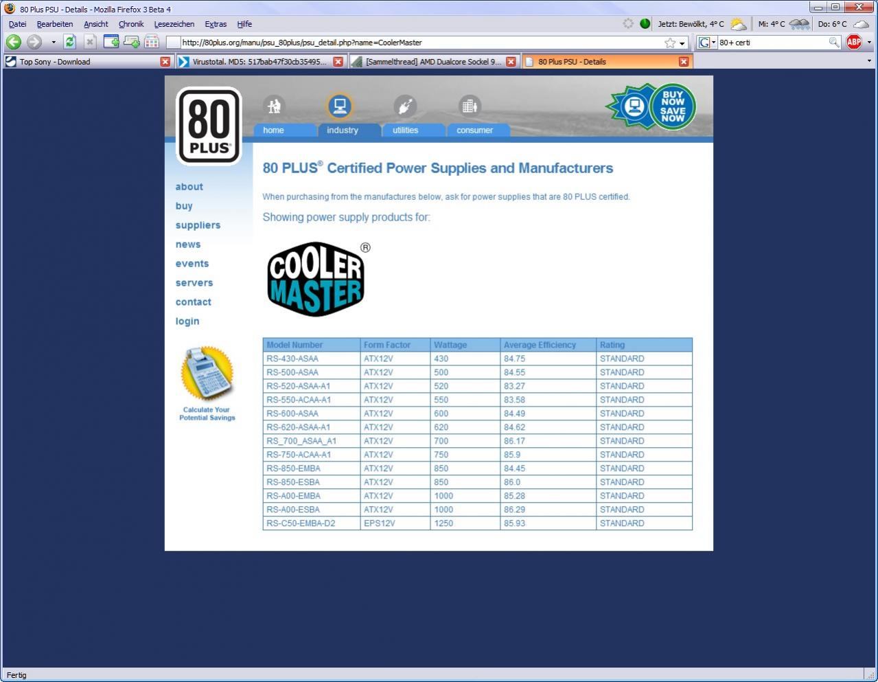Open the list-all-tabs dropdown arrow
This screenshot has height=682, width=878.
pyautogui.click(x=869, y=61)
